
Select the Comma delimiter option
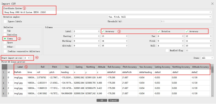(x=5, y=39)
